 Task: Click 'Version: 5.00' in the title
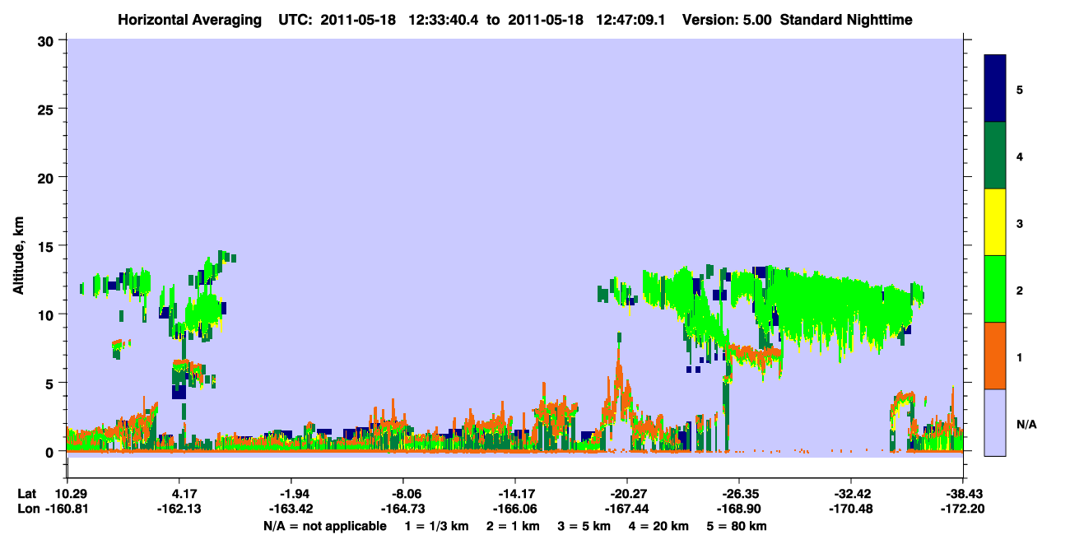pyautogui.click(x=726, y=19)
